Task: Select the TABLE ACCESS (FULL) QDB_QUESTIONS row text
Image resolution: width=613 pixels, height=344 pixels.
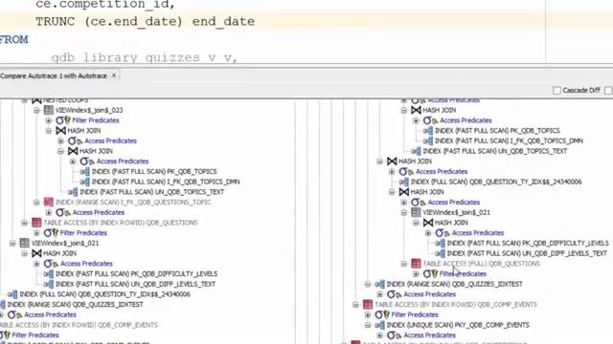Action: click(482, 264)
